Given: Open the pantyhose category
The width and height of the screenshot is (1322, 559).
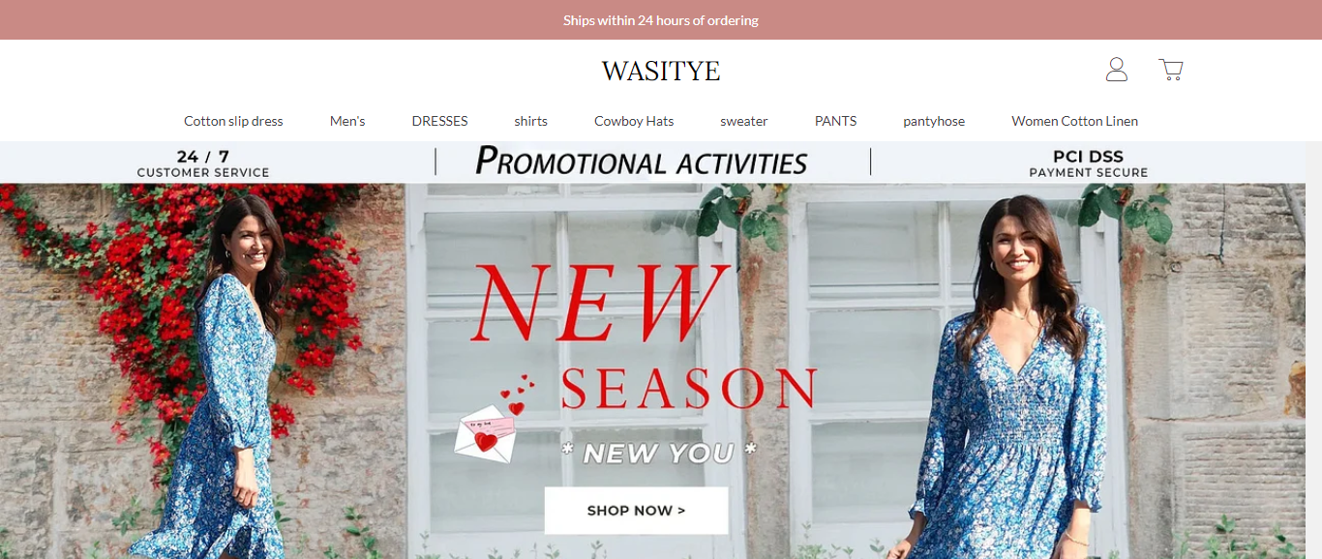Looking at the screenshot, I should (x=934, y=121).
